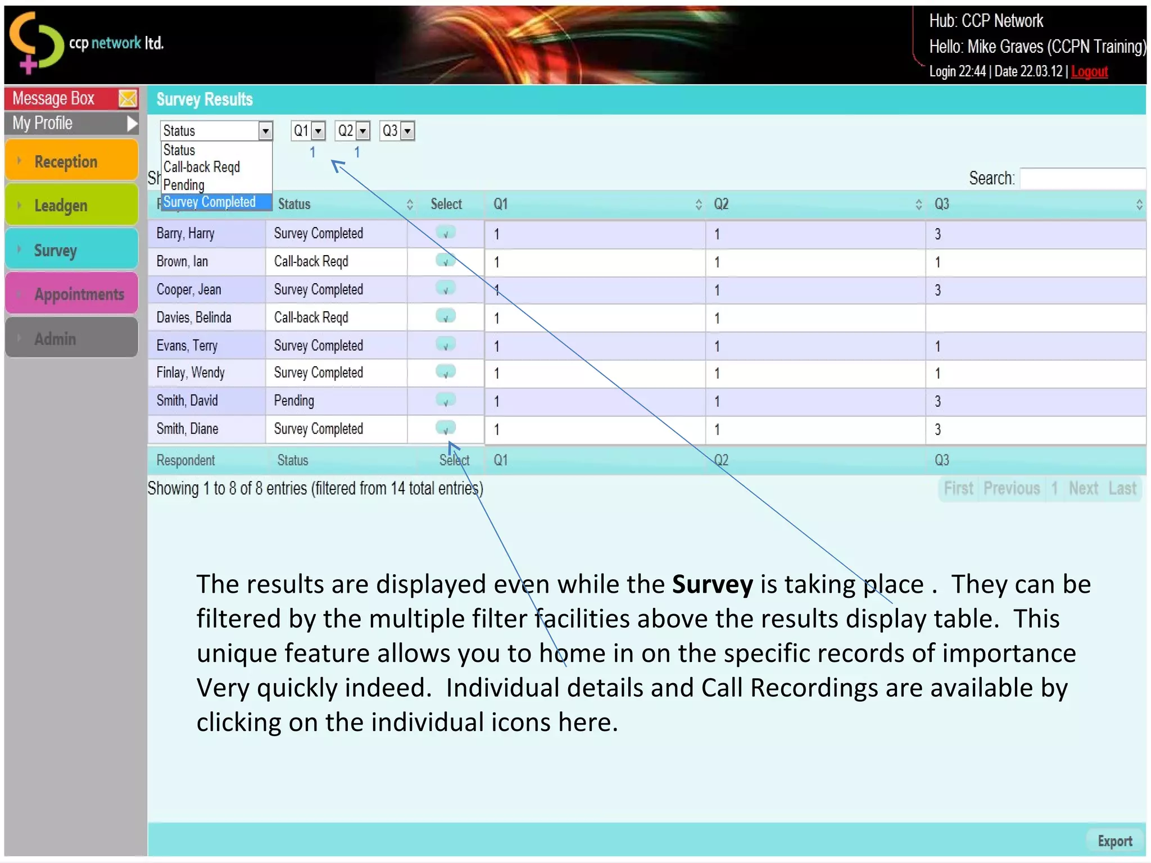Sort the table by Status column arrows

[410, 205]
